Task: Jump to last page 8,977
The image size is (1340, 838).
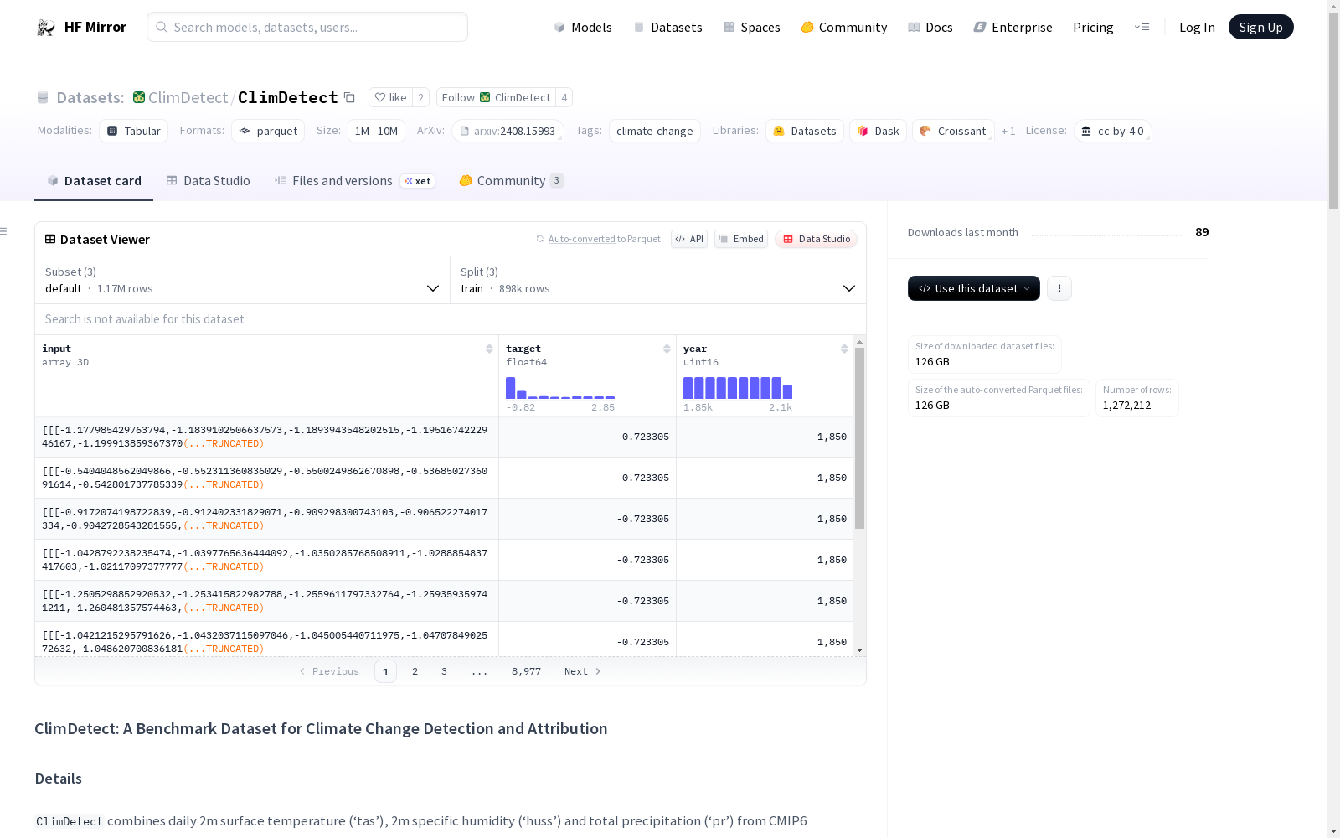Action: (x=526, y=671)
